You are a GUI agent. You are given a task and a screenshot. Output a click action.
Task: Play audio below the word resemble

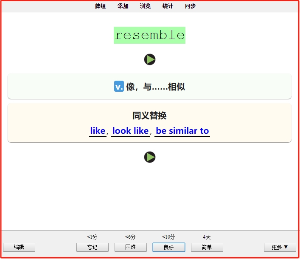150,59
